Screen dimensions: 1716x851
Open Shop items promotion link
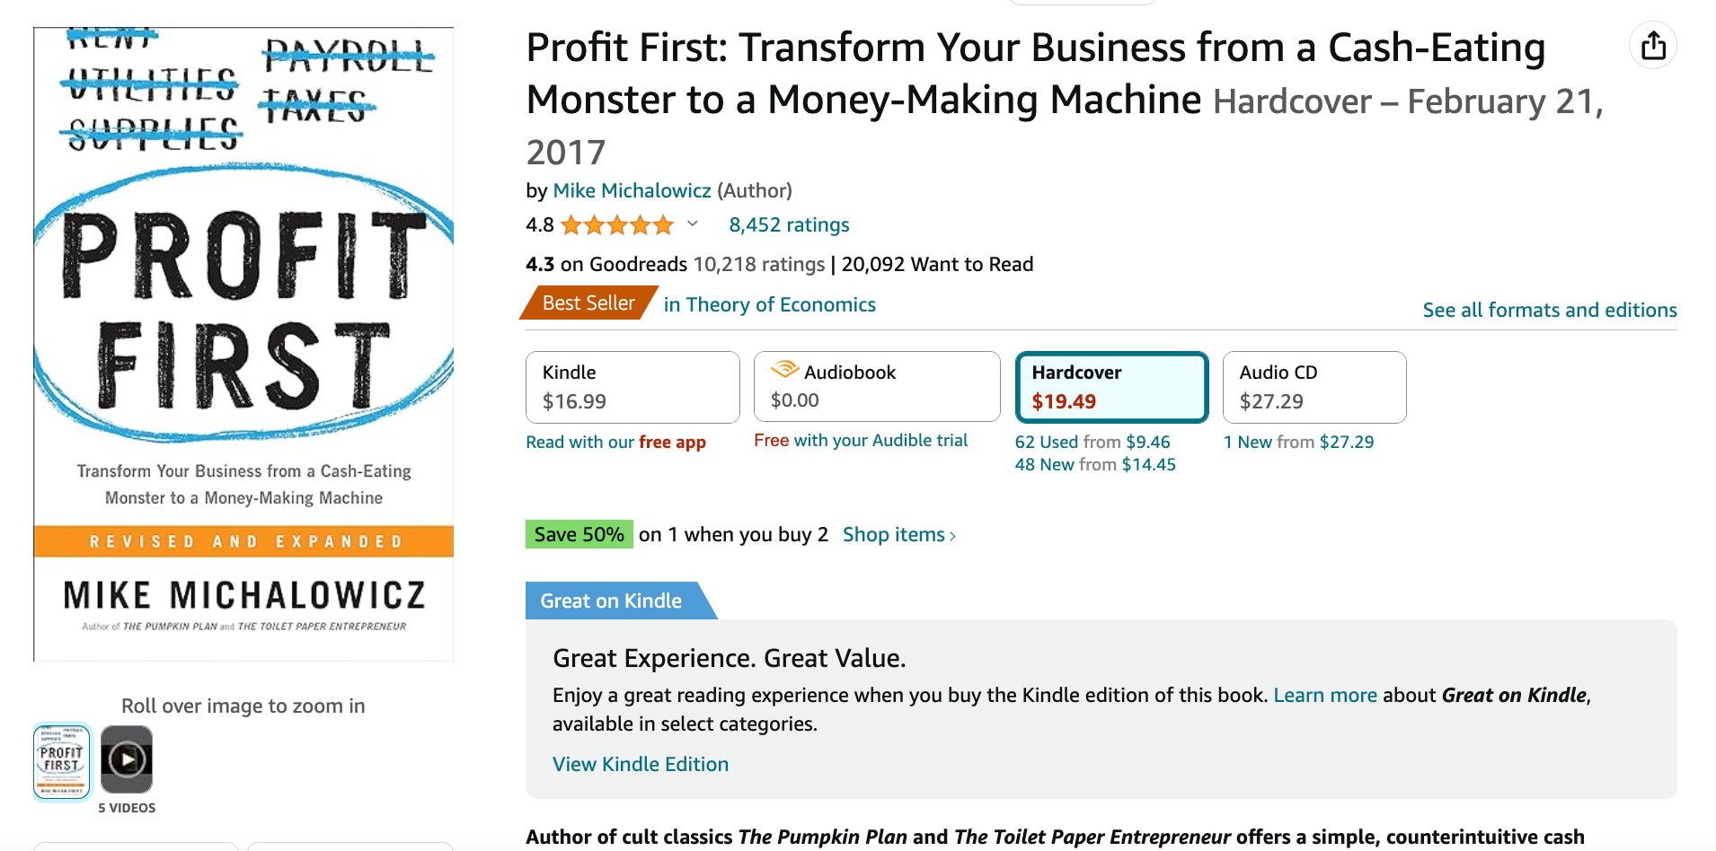899,534
